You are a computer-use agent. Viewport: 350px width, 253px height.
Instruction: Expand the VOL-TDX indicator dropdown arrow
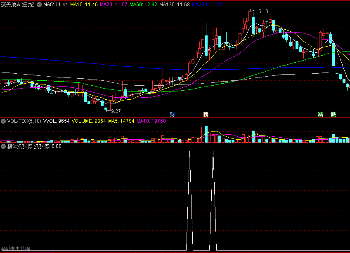[x=3, y=121]
